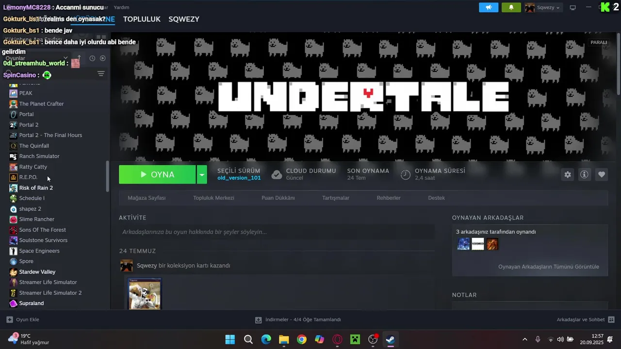The width and height of the screenshot is (621, 349).
Task: Expand the Sqwezy account dropdown
Action: click(x=543, y=7)
